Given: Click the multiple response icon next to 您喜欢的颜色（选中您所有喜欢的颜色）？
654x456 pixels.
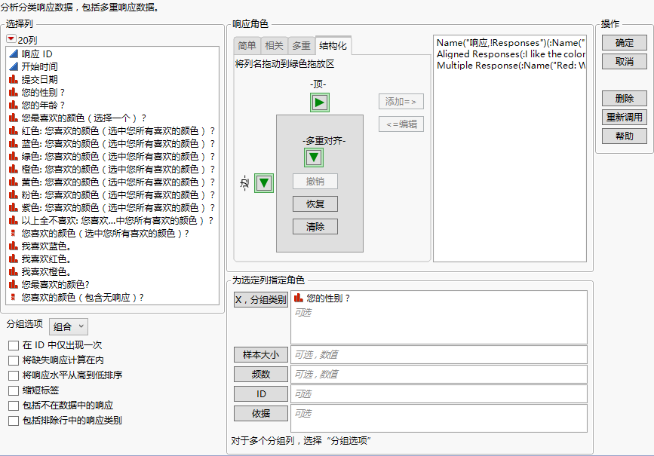Looking at the screenshot, I should [13, 234].
